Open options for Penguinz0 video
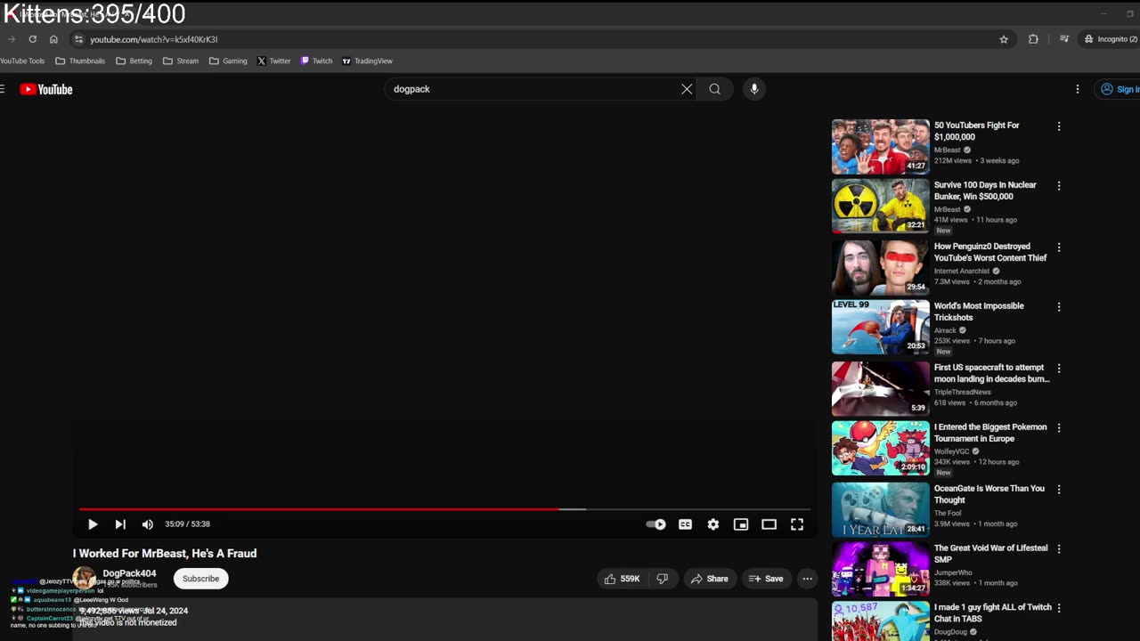 click(x=1059, y=247)
